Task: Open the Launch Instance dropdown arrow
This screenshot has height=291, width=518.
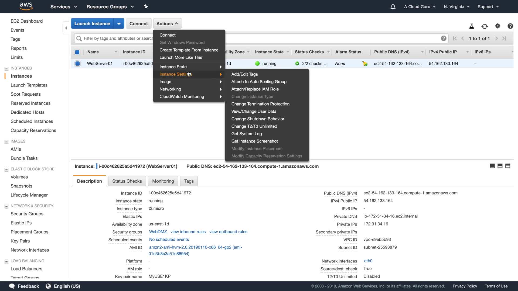Action: coord(119,24)
